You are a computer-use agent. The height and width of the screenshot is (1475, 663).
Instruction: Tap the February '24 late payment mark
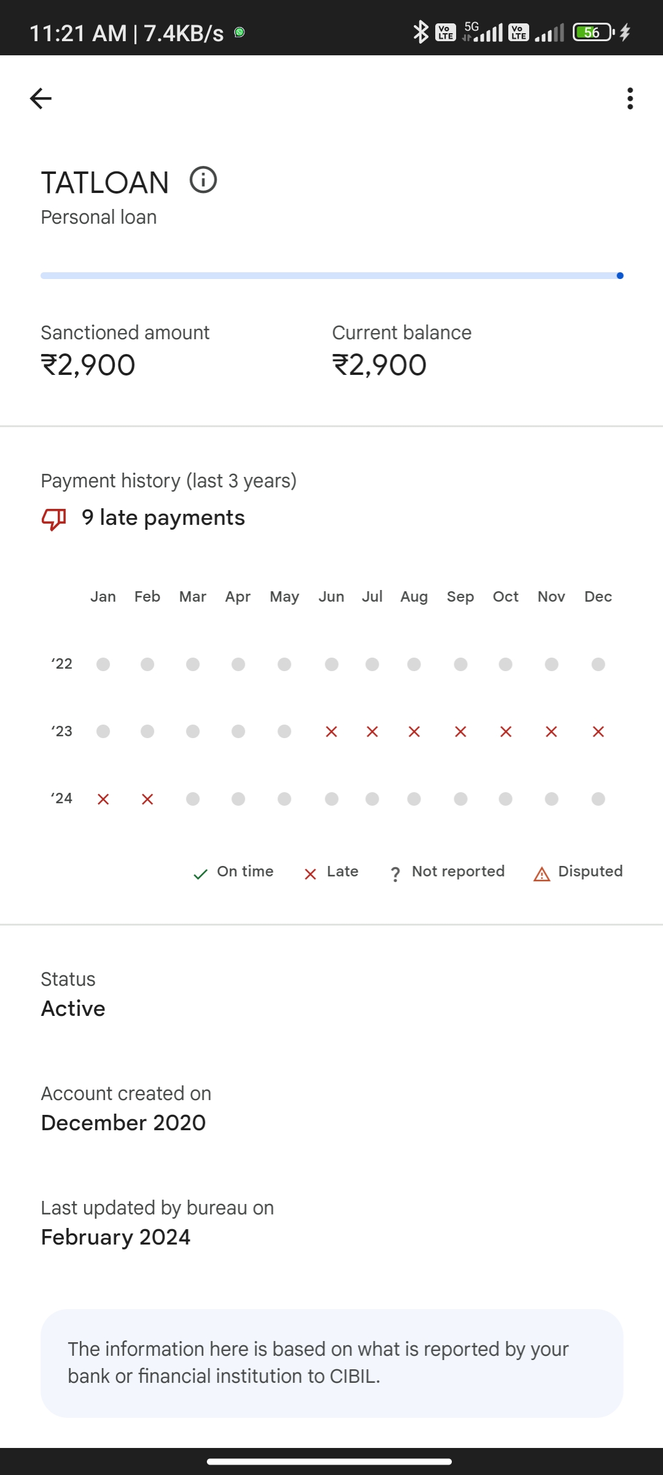147,799
